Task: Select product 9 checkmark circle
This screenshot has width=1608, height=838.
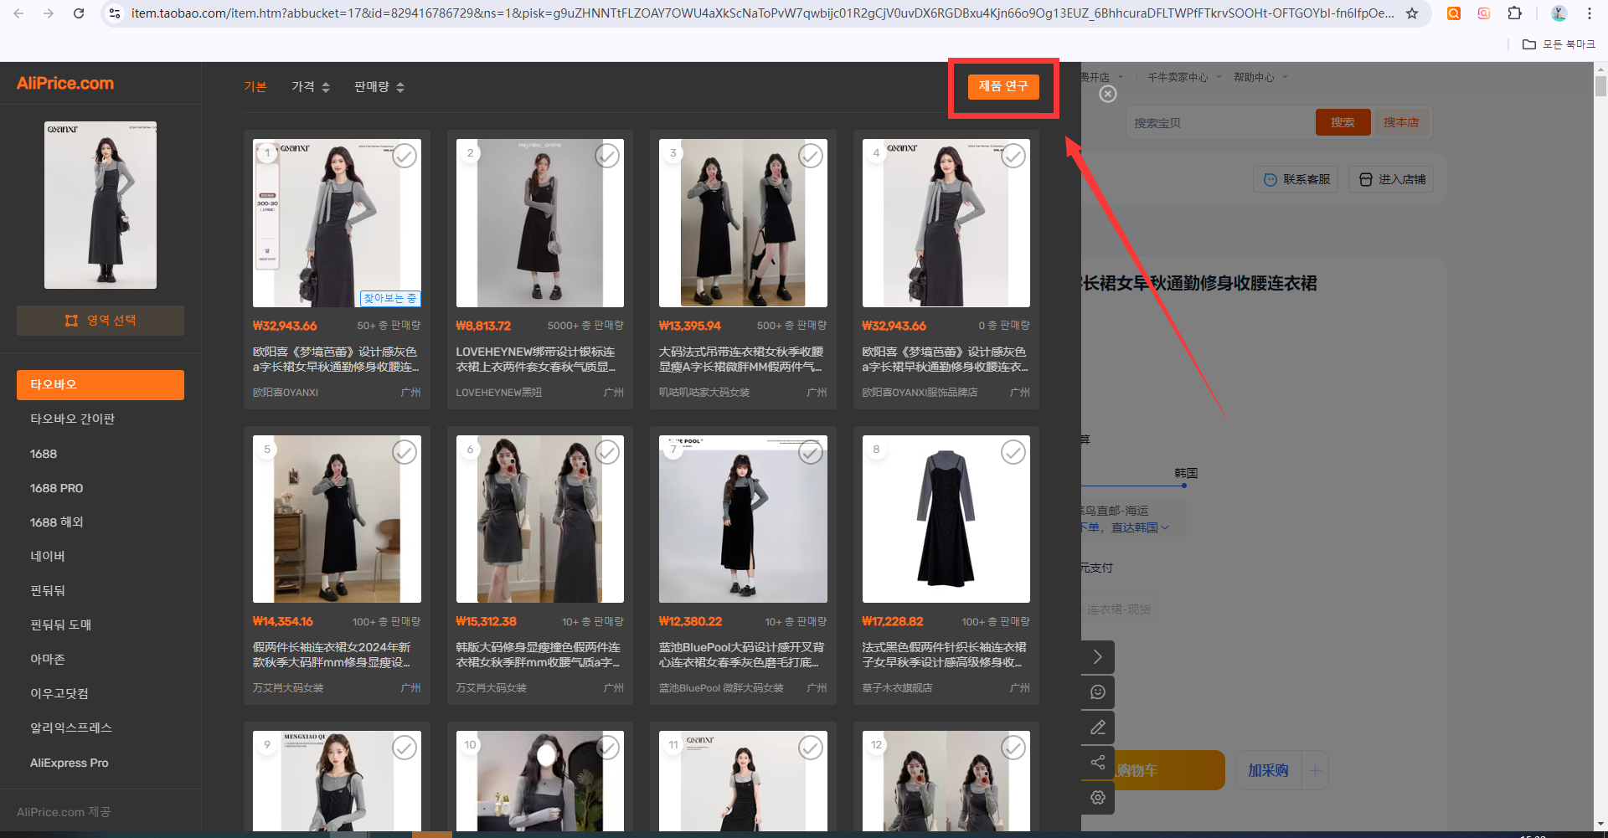Action: 405,748
